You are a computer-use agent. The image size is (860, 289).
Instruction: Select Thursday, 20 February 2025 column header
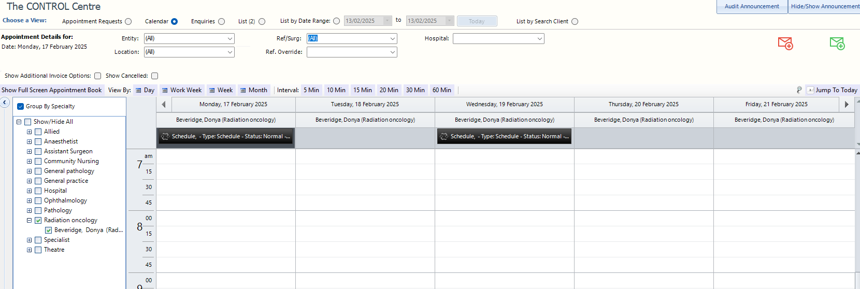(x=643, y=105)
